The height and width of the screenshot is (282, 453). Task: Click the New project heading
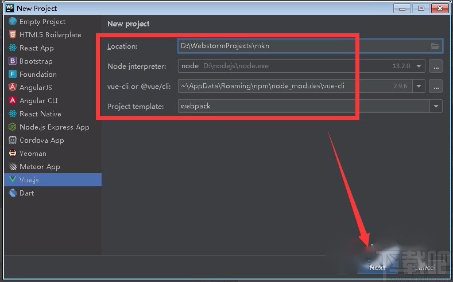129,24
